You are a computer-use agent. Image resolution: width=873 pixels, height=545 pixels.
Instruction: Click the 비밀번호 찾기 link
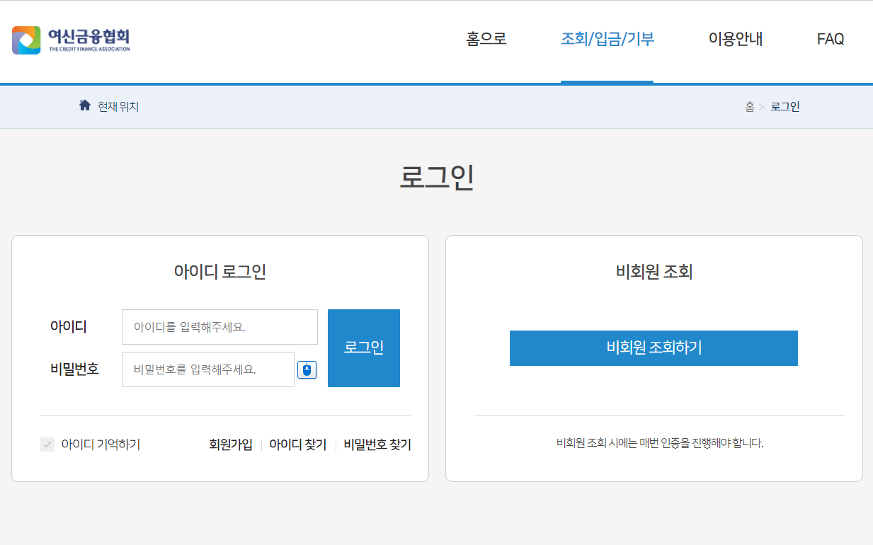[376, 444]
